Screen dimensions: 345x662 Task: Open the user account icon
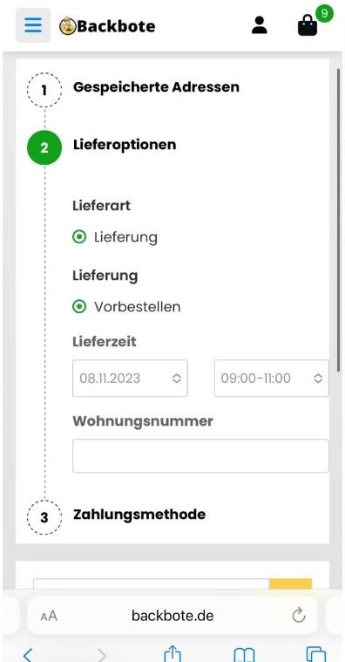tap(260, 25)
